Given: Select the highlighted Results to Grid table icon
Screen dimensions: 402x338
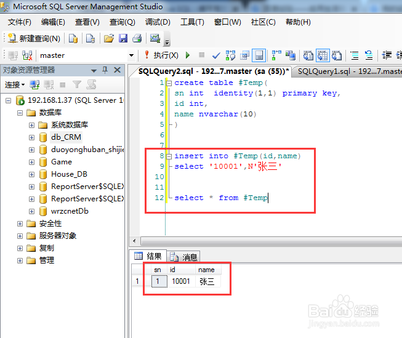Looking at the screenshot, I should 323,55.
